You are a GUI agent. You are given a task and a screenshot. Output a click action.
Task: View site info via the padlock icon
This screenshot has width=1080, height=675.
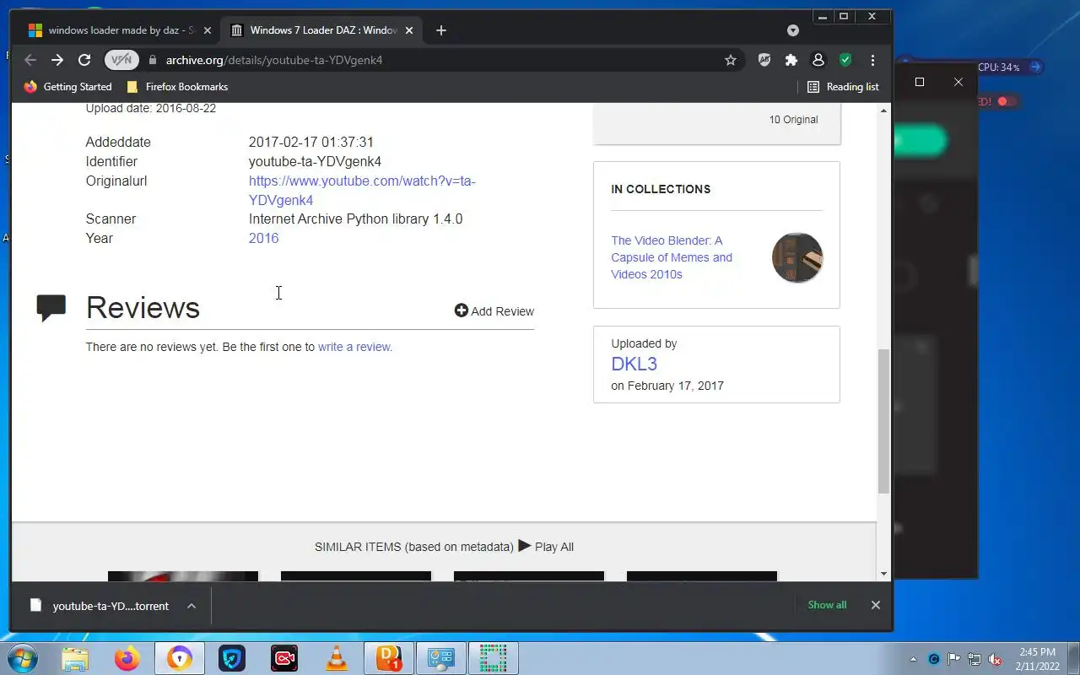[x=153, y=60]
